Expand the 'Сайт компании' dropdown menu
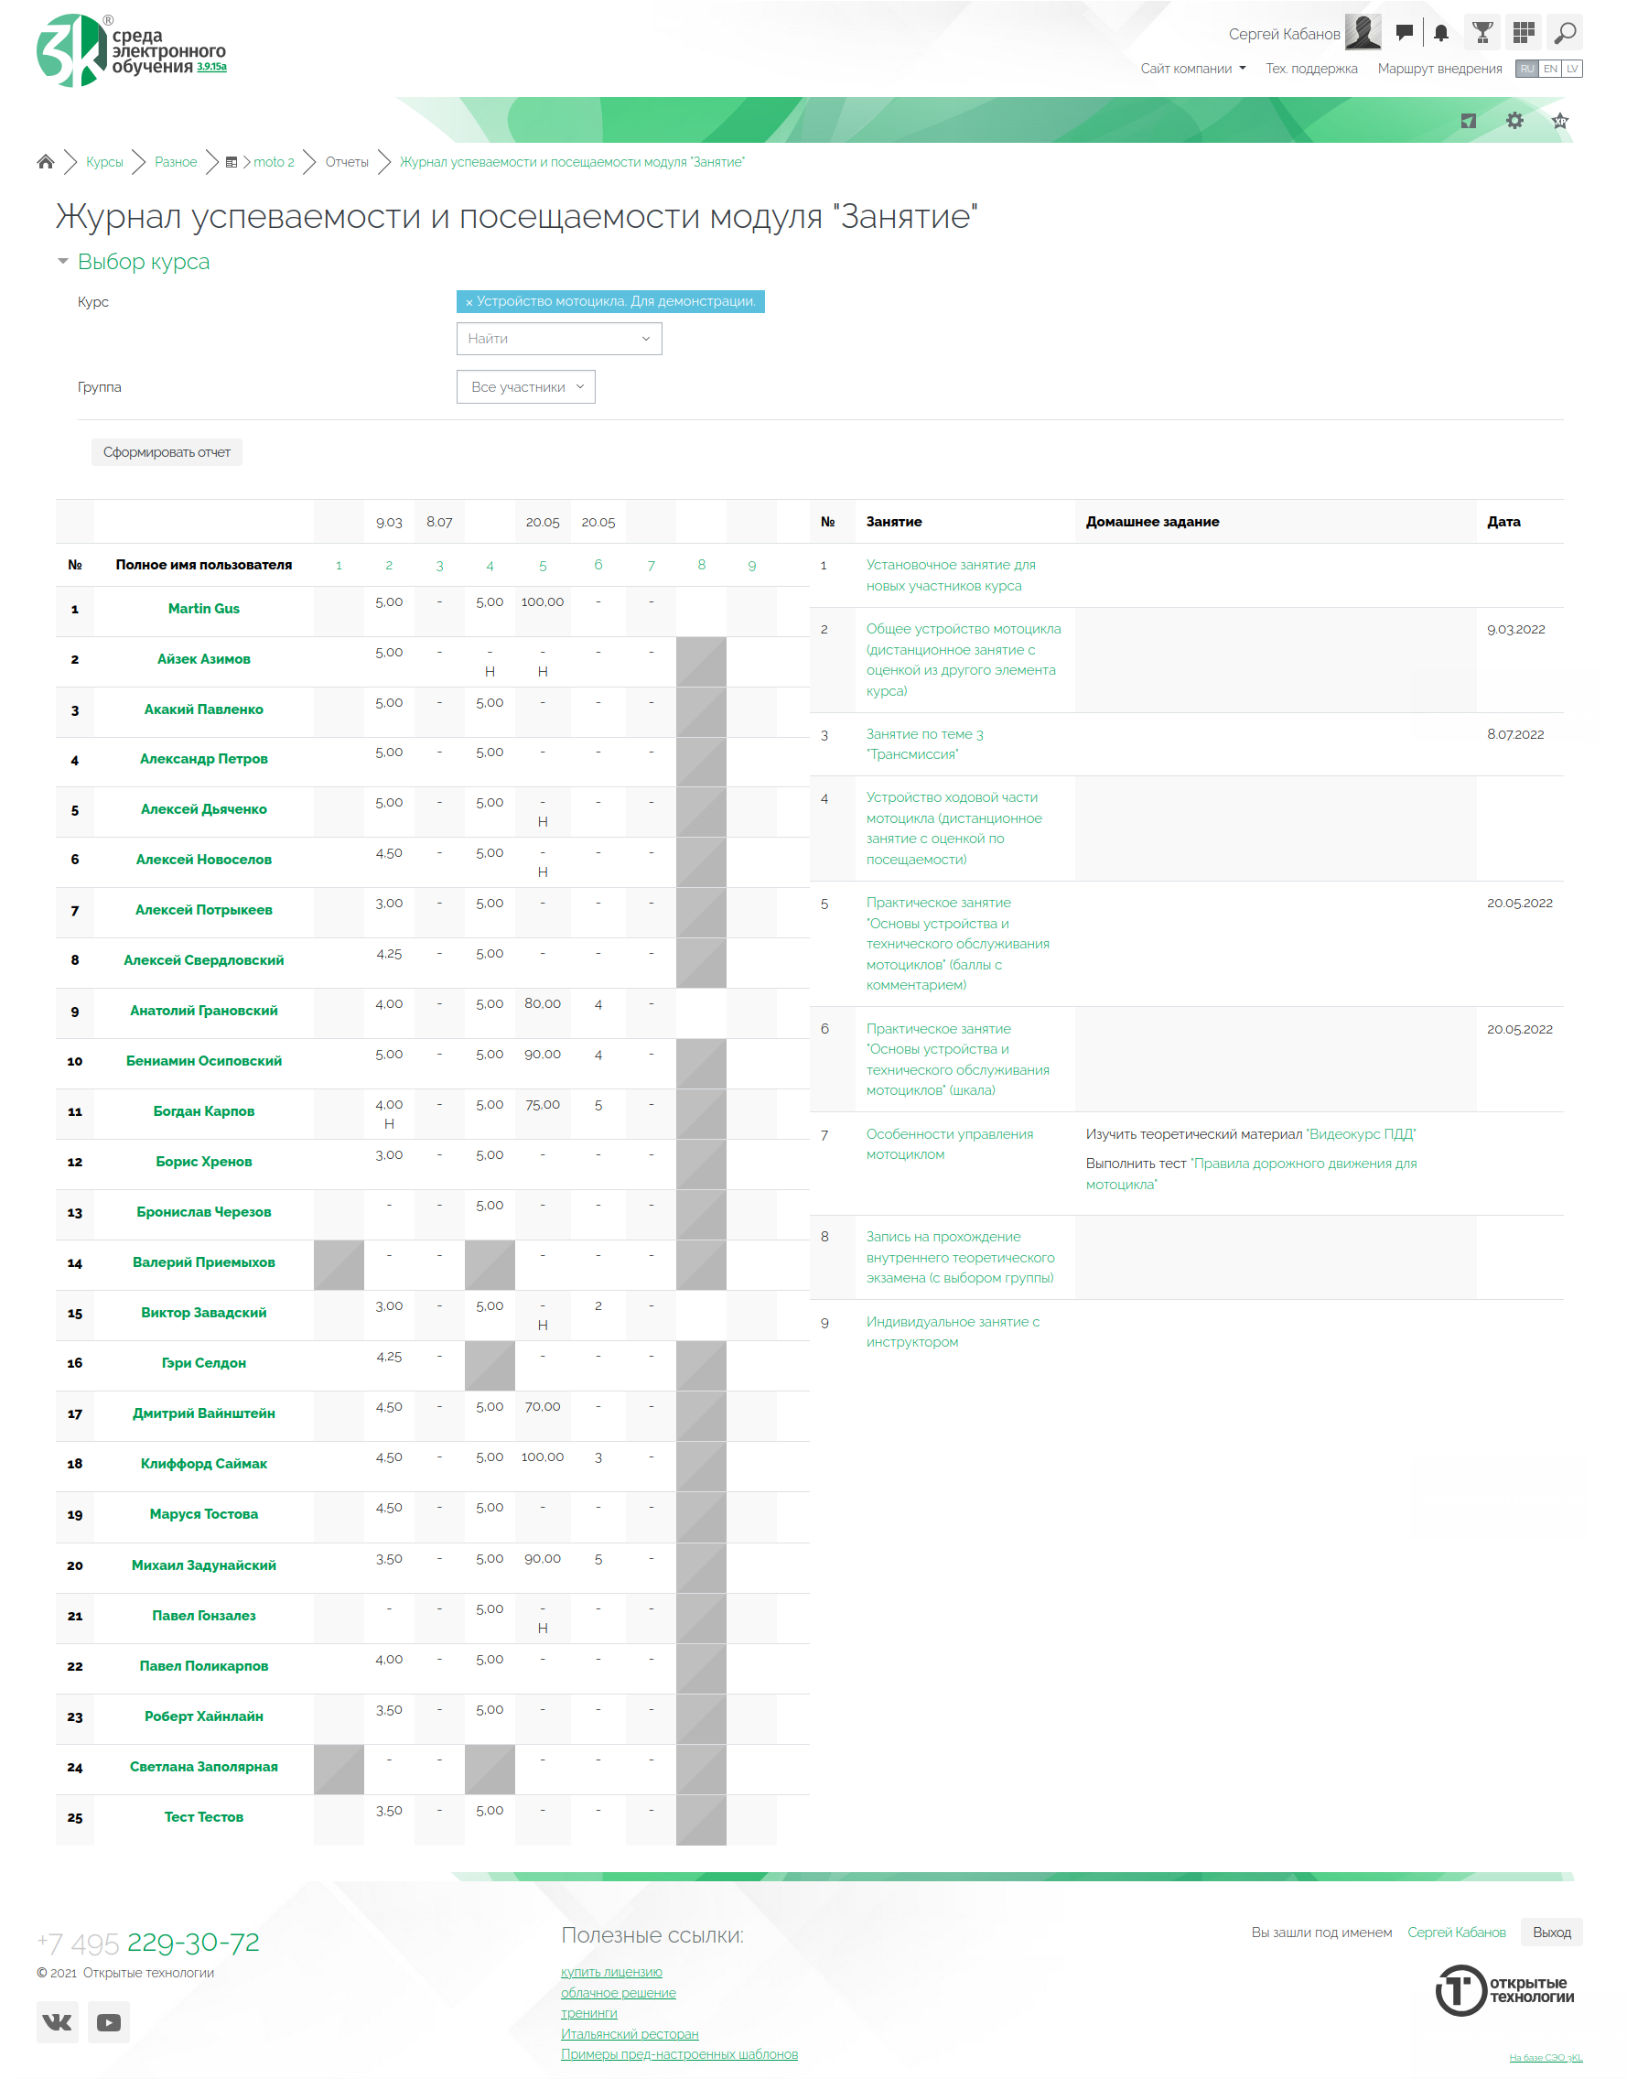Viewport: 1627px width, 2079px height. point(1192,69)
